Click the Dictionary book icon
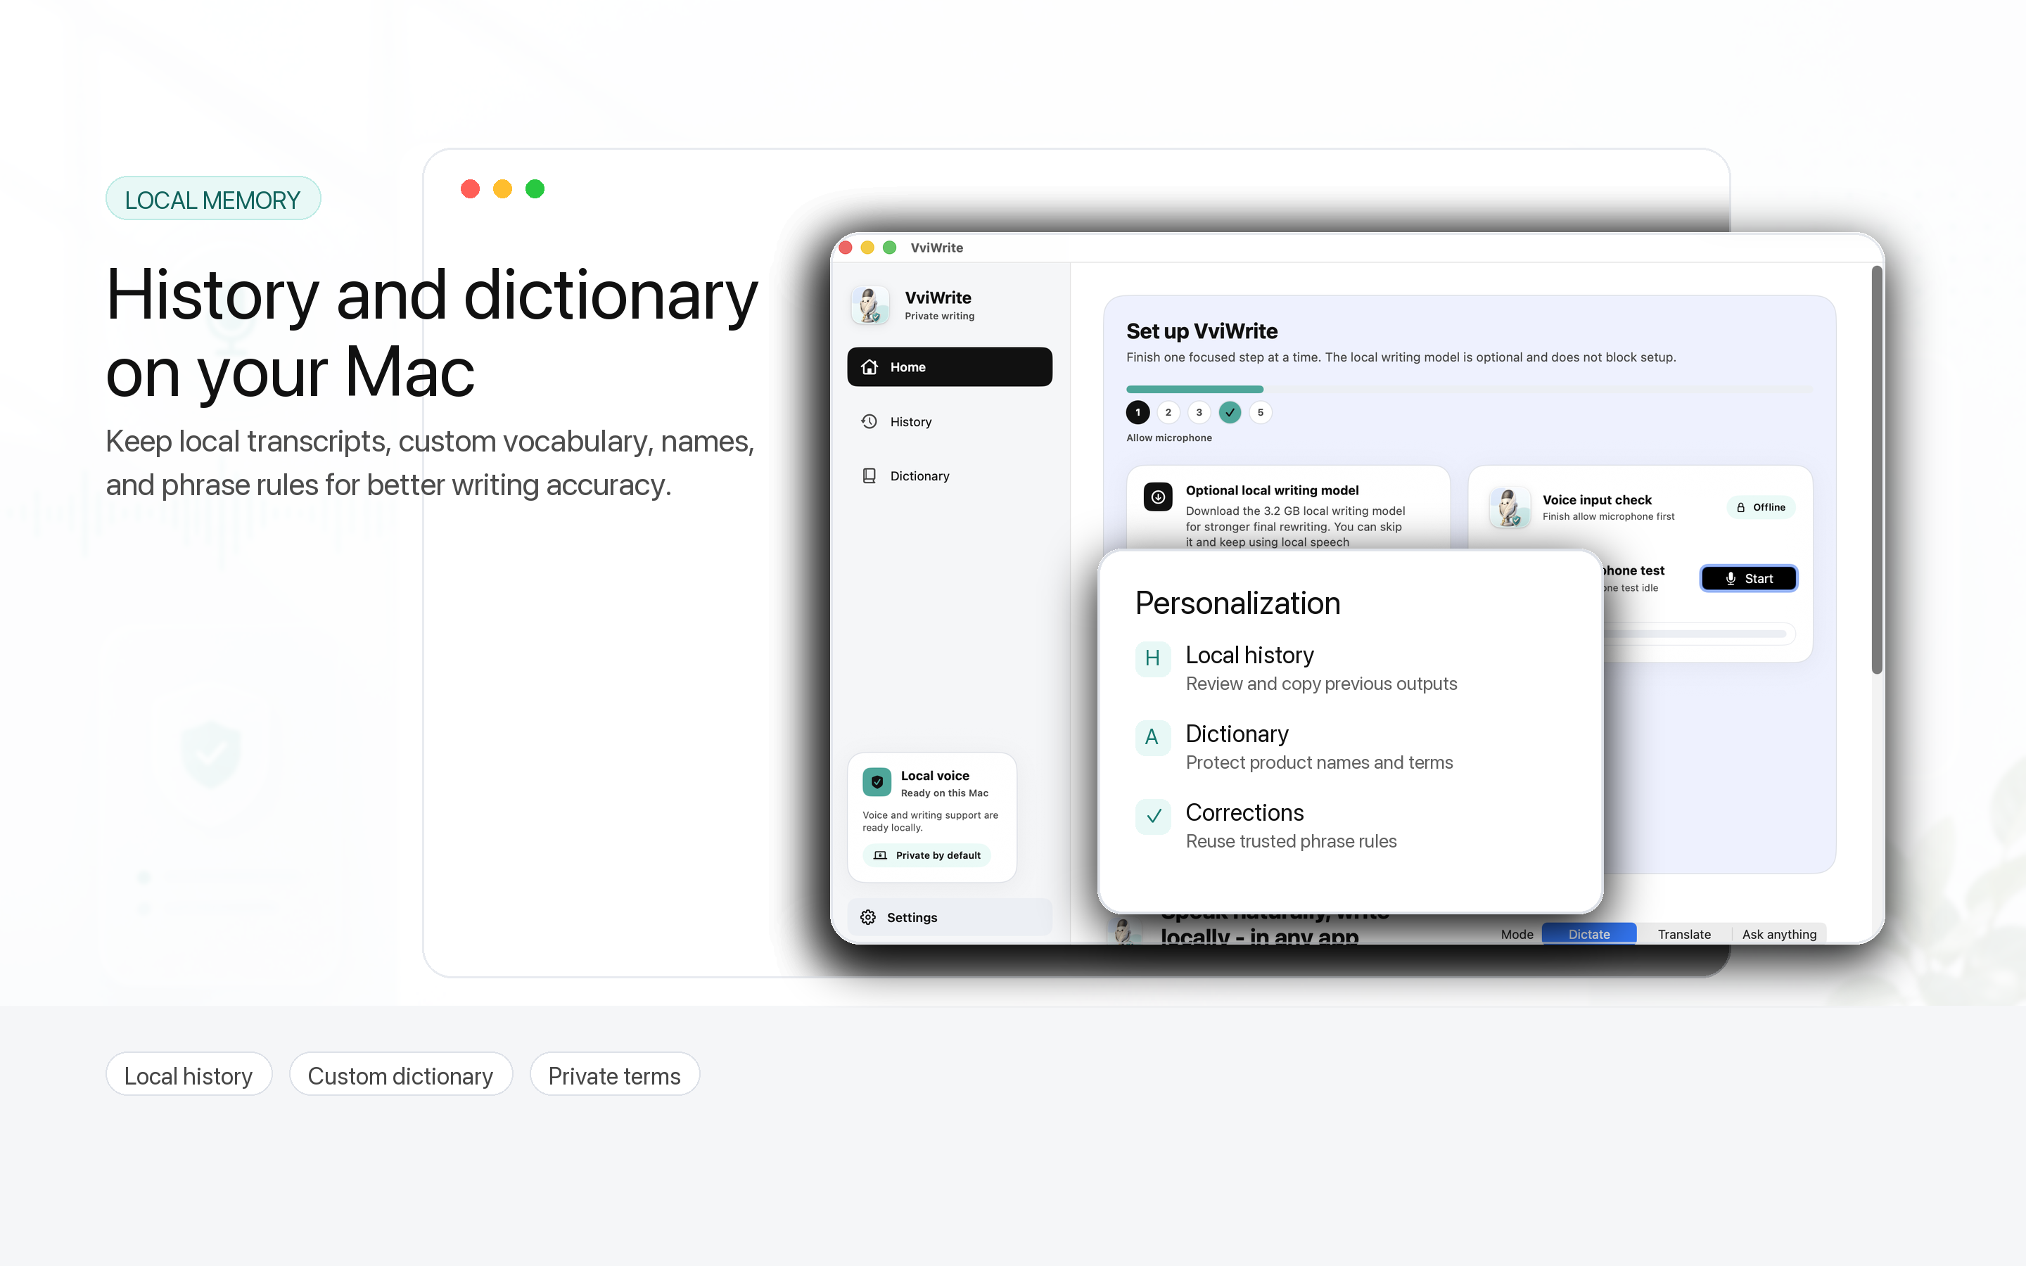 [x=869, y=475]
